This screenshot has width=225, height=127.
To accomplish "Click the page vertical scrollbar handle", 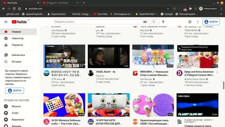I will pos(224,85).
